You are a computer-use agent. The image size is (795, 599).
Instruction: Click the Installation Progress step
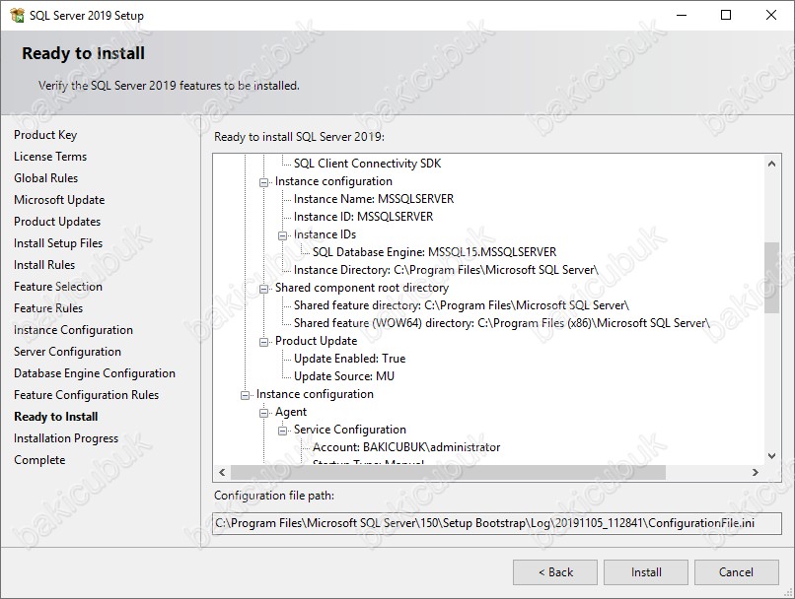[66, 438]
